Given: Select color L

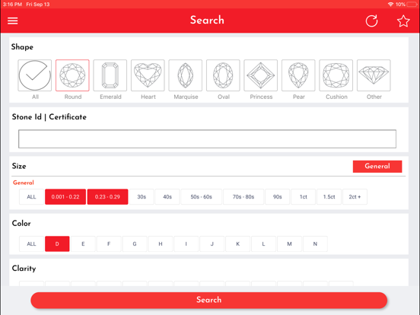Looking at the screenshot, I should [x=263, y=243].
